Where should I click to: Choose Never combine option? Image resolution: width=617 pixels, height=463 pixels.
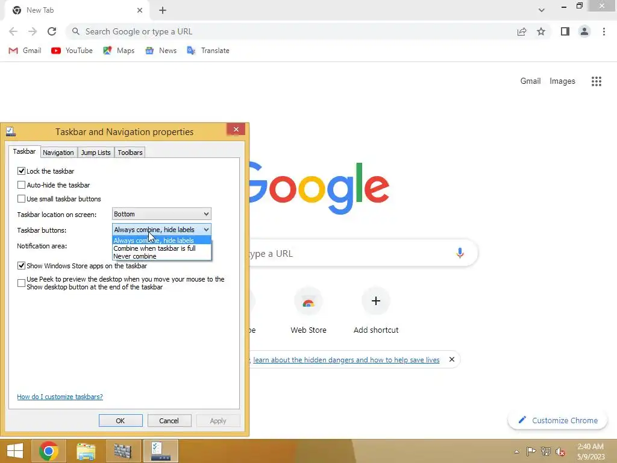coord(161,256)
